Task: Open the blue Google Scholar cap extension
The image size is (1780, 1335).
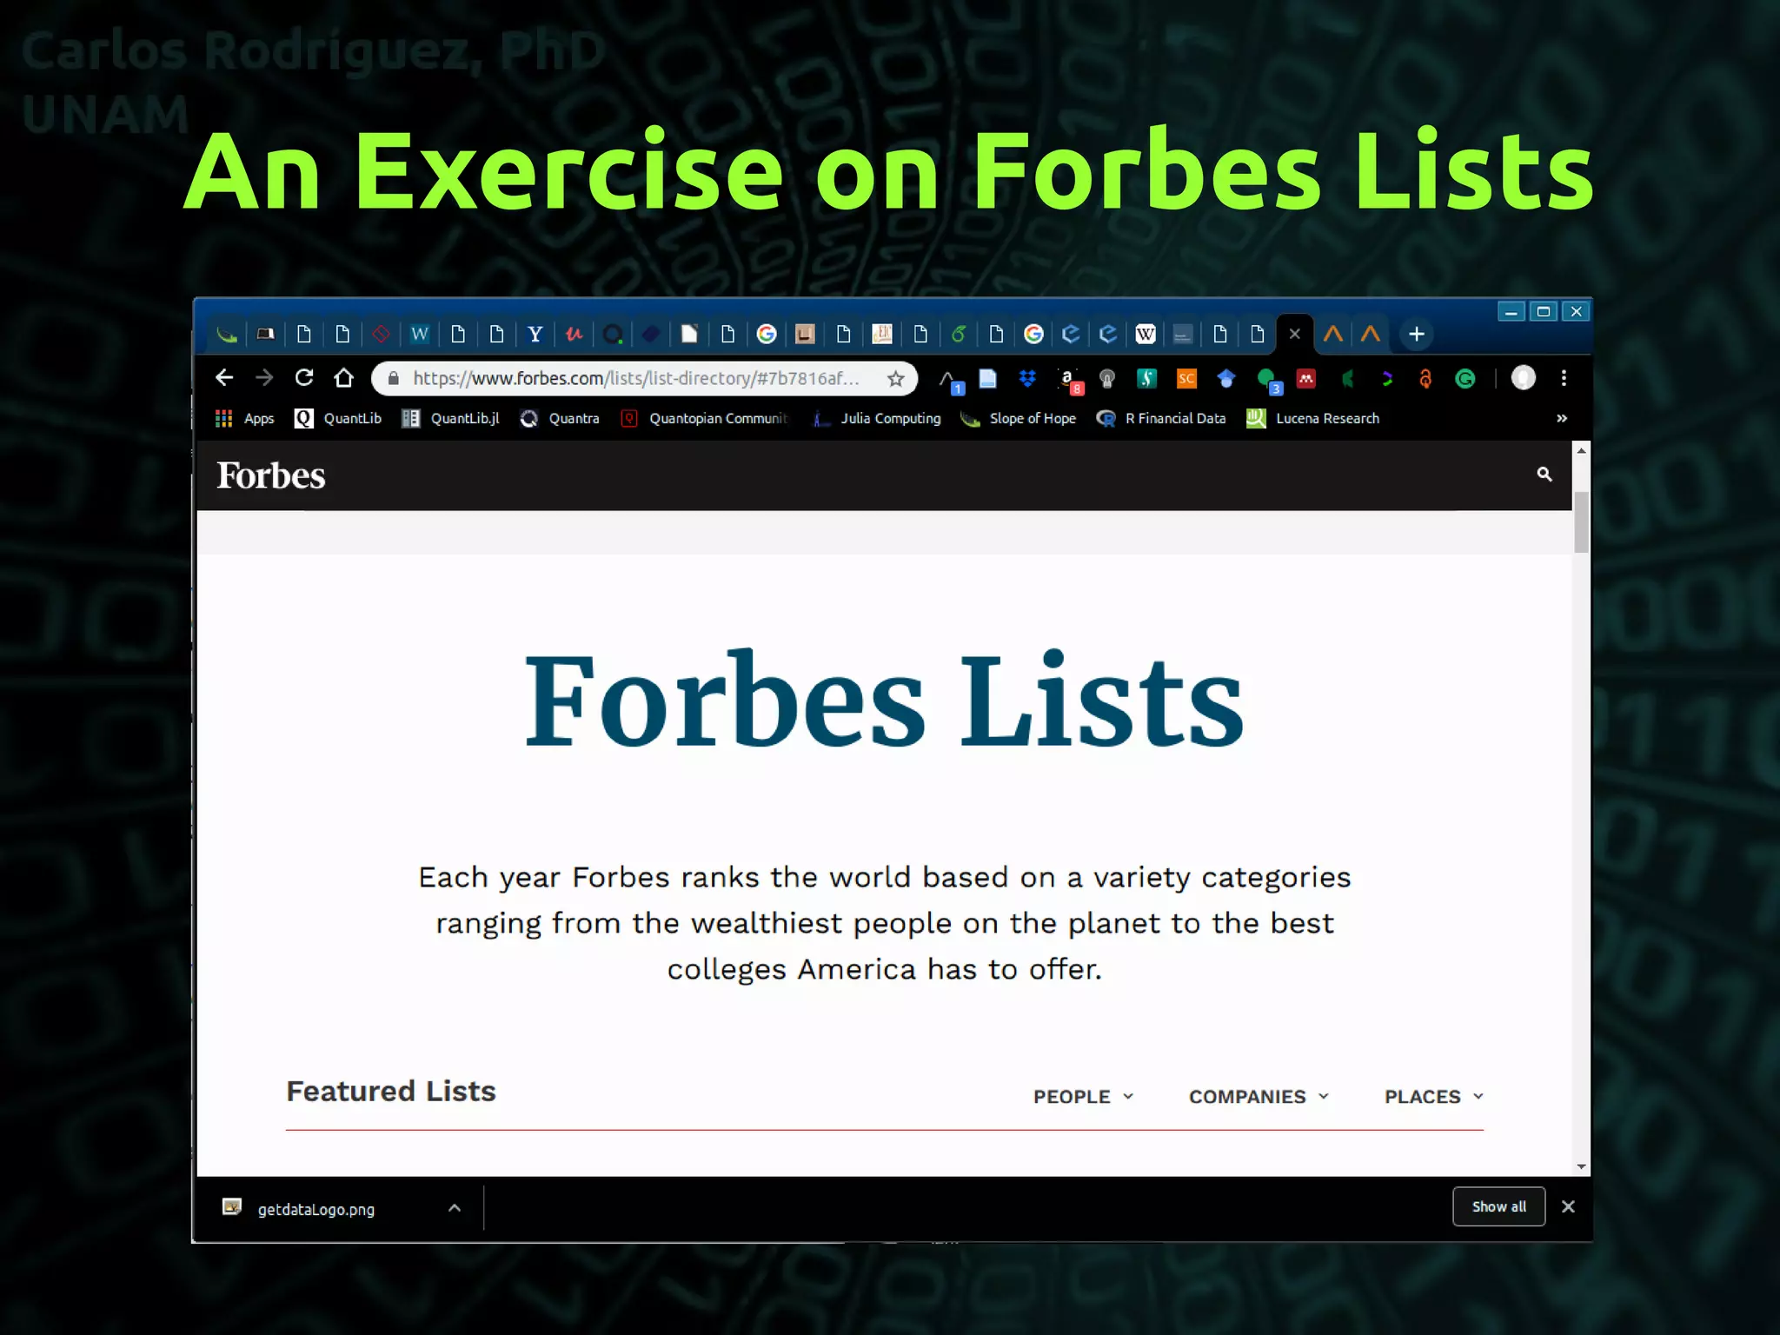Action: pos(1226,378)
